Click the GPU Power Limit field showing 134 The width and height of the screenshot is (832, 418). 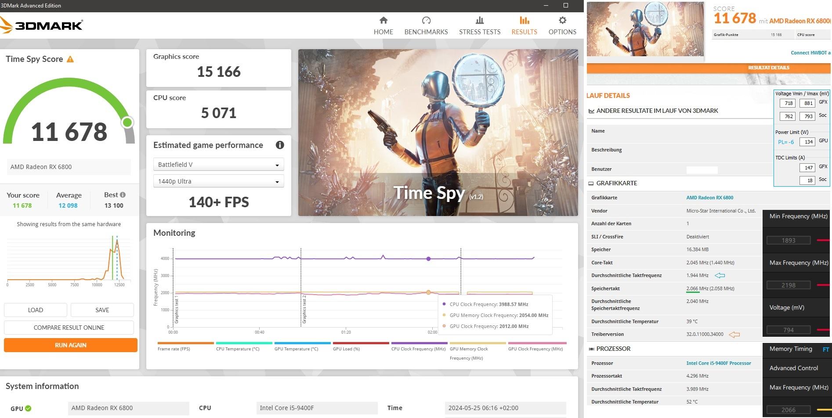(x=807, y=142)
